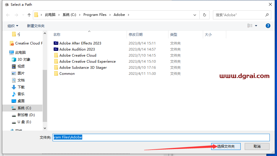Select 新加卷 (D:) drive in sidebar
Image resolution: width=277 pixels, height=156 pixels.
click(x=26, y=115)
